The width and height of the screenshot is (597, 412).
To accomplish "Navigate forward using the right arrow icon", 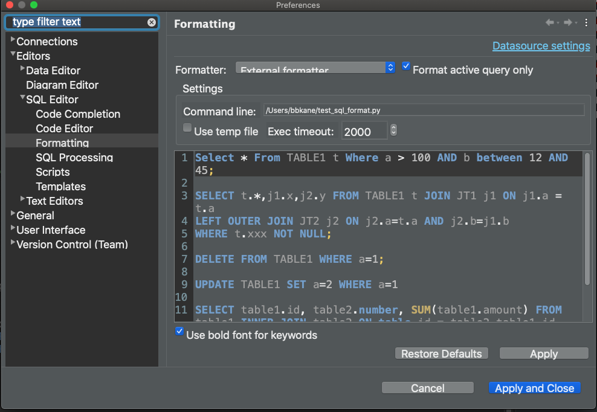I will coord(567,22).
